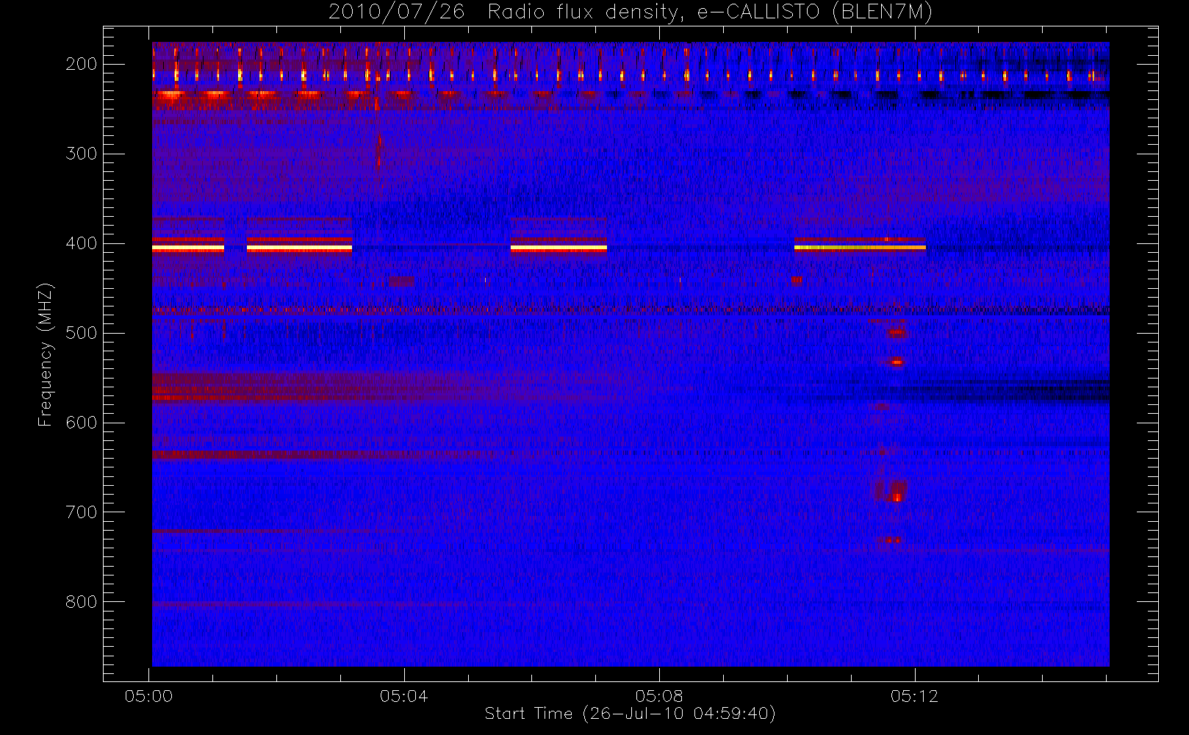Click the 500 frequency tick label
The width and height of the screenshot is (1189, 735).
pos(82,333)
